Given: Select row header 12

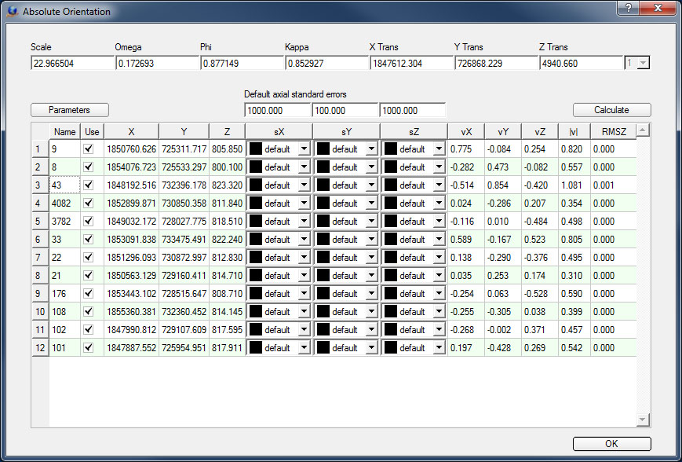Looking at the screenshot, I should pos(40,348).
